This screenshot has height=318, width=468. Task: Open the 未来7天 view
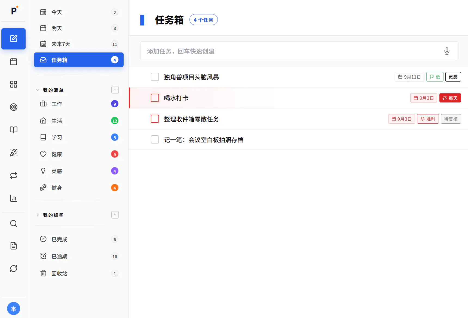[79, 44]
